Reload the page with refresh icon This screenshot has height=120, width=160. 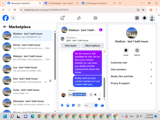(15, 10)
